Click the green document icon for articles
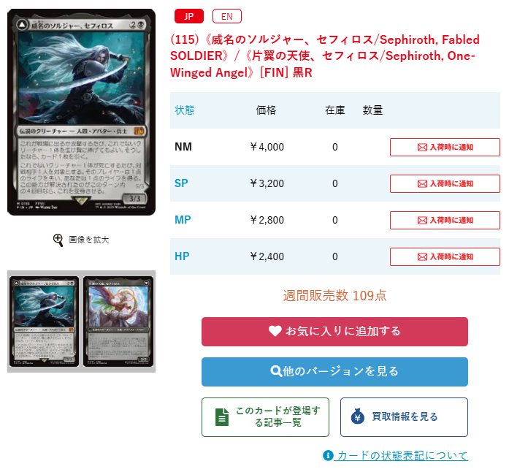 click(222, 417)
